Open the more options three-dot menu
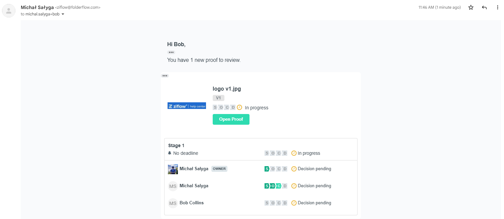Viewport: 504px width, 219px height. 497,7
